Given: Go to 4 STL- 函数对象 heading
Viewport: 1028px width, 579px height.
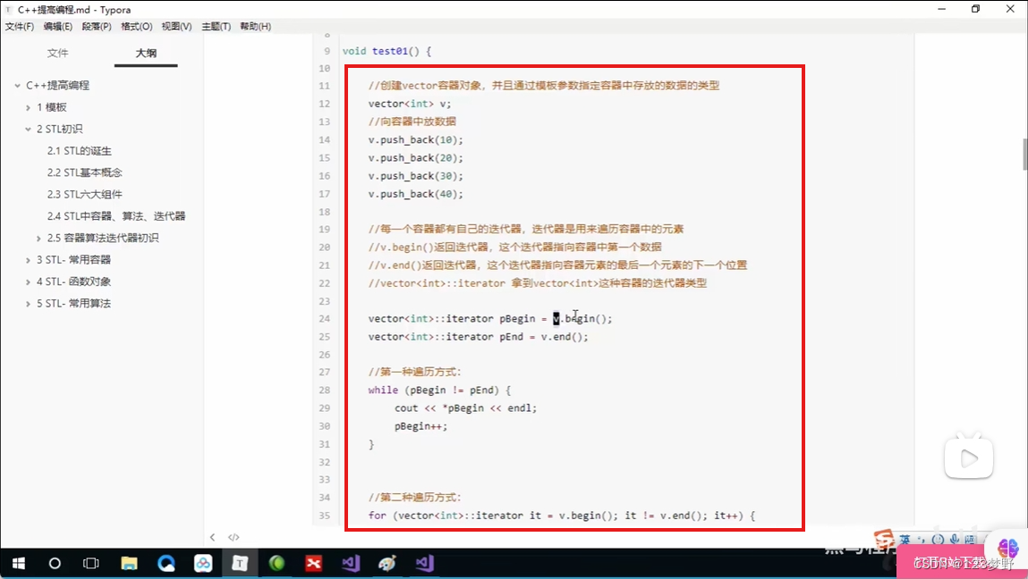Looking at the screenshot, I should pos(73,281).
